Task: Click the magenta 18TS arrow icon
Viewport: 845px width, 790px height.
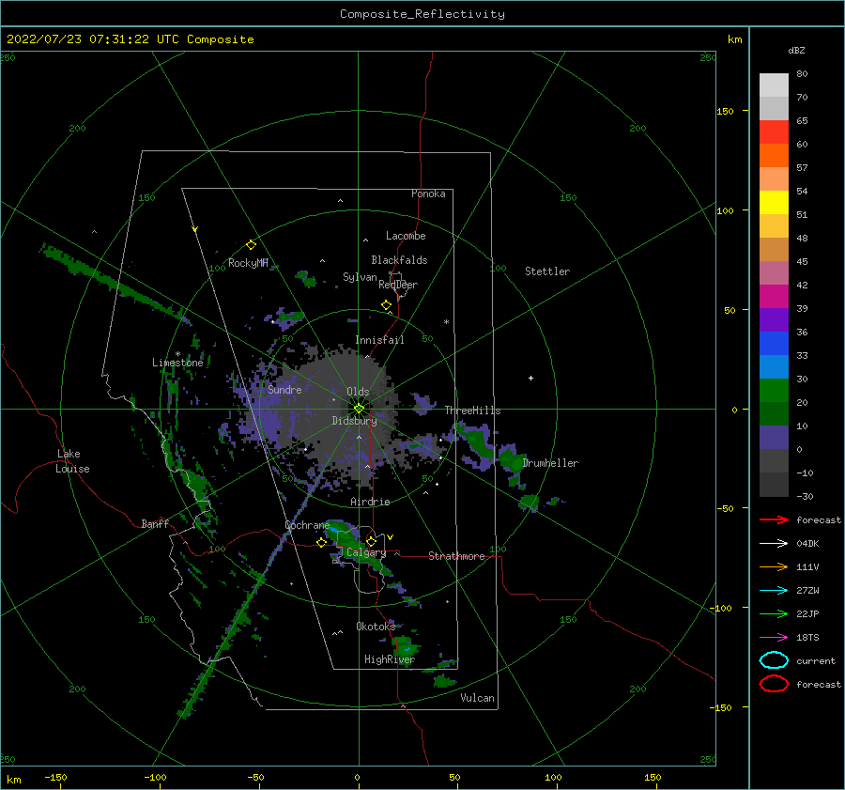Action: [x=774, y=638]
